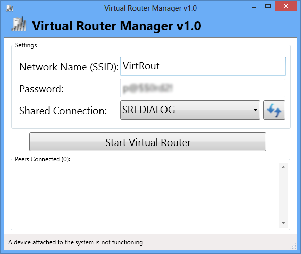The height and width of the screenshot is (254, 301).
Task: Click into the Password field
Action: pyautogui.click(x=203, y=88)
